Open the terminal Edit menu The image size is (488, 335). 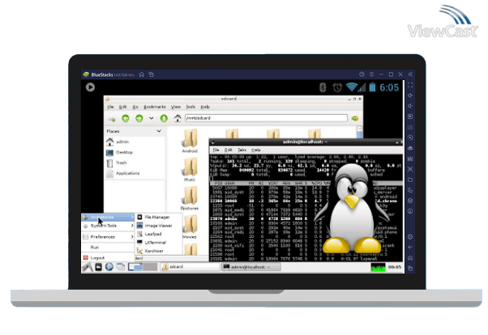(x=229, y=150)
